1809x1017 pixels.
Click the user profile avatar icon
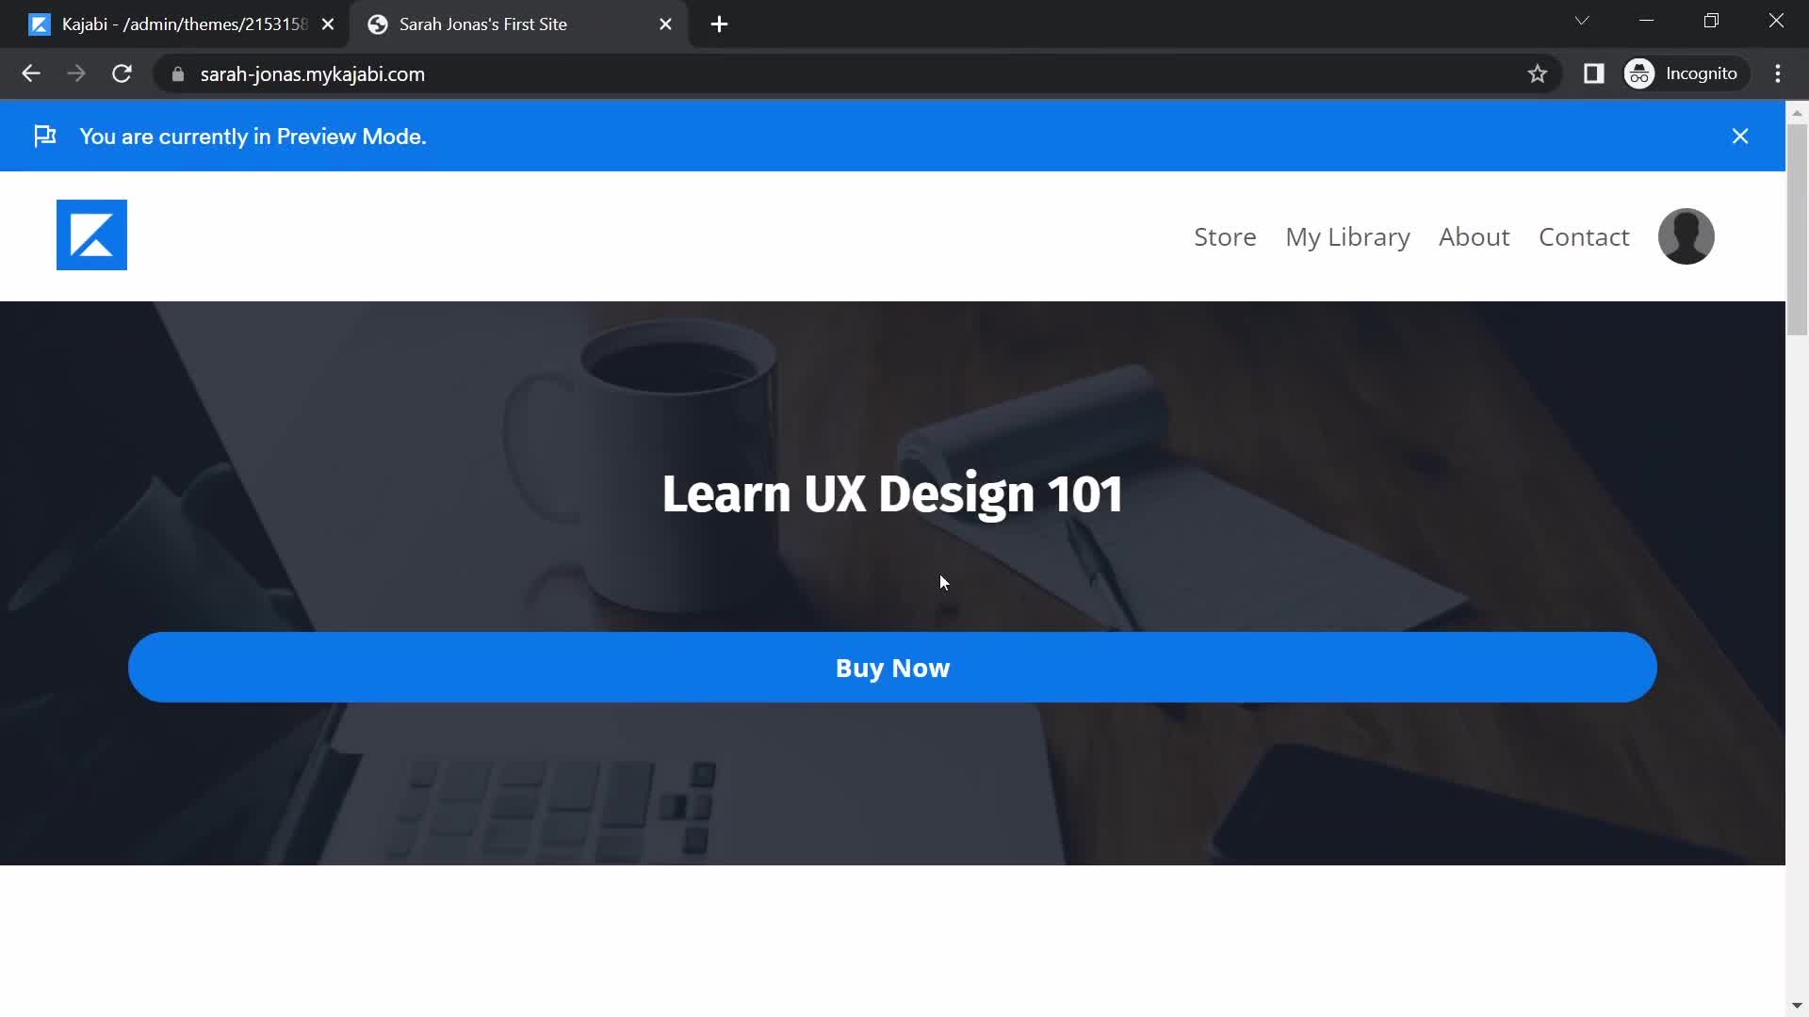[1687, 234]
